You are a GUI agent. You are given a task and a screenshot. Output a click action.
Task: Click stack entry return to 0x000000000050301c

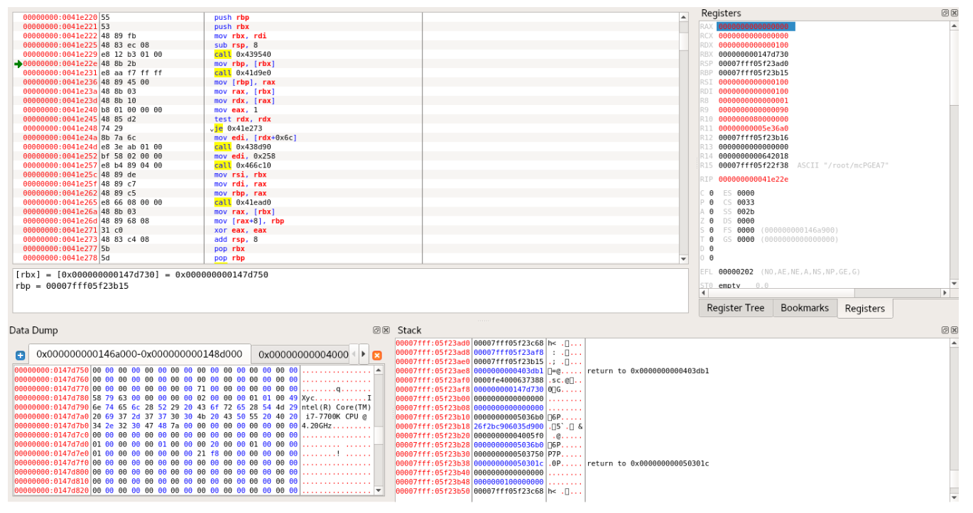(x=648, y=463)
